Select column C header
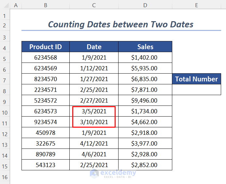Image resolution: width=226 pixels, height=184 pixels. click(x=94, y=5)
